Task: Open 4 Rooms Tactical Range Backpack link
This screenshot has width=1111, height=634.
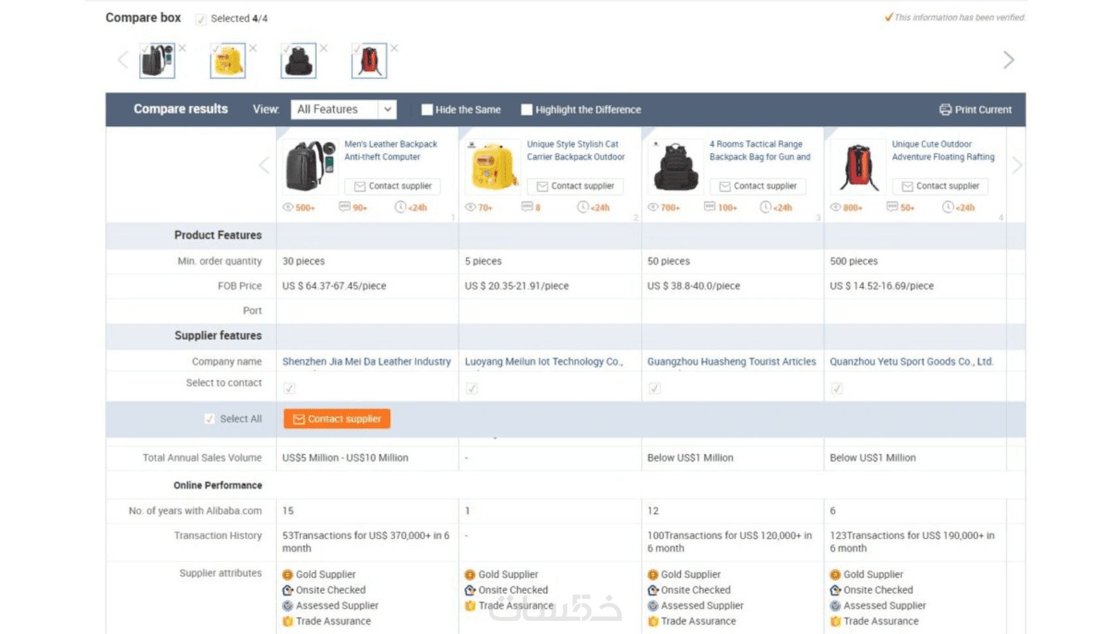Action: click(x=760, y=151)
